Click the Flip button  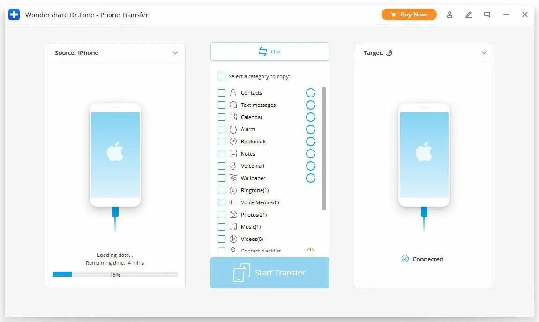click(x=270, y=52)
